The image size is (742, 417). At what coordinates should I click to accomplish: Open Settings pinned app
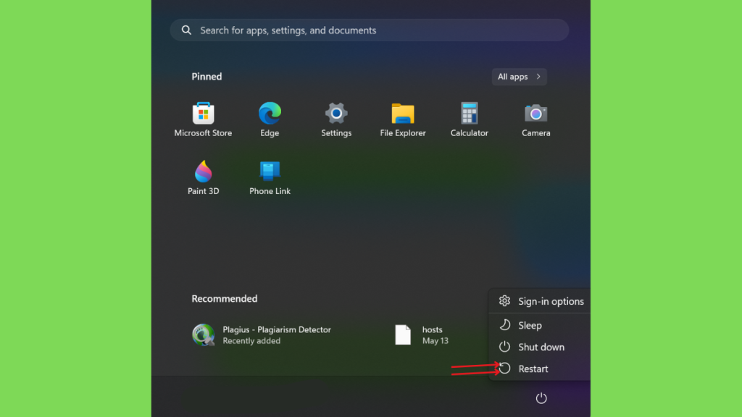pos(336,119)
